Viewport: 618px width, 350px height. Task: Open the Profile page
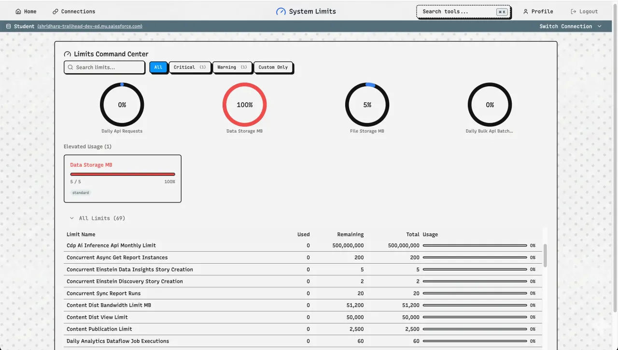pyautogui.click(x=538, y=12)
